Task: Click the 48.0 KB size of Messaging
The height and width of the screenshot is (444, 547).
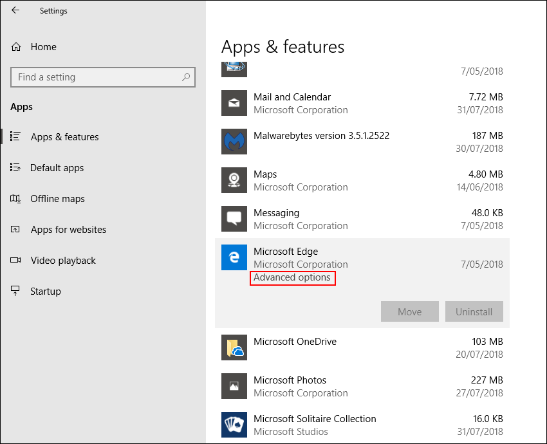Action: (487, 213)
